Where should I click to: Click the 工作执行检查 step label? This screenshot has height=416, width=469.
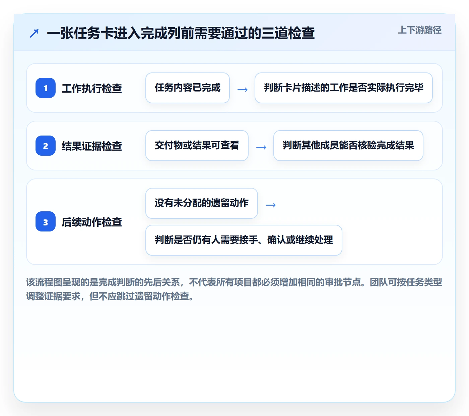pos(92,88)
